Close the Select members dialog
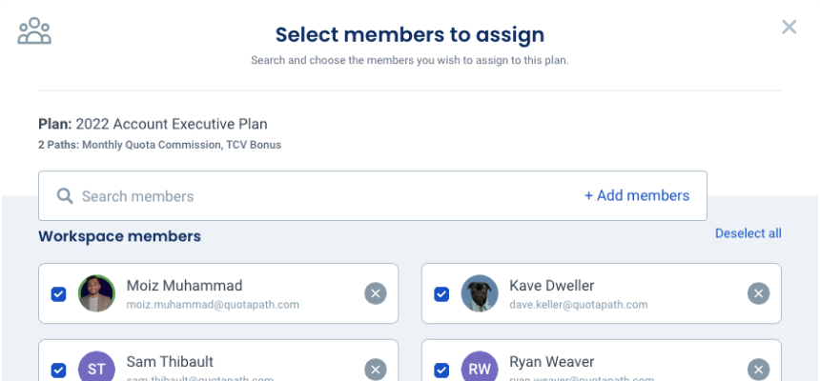Viewport: 820px width, 381px height. click(x=789, y=27)
